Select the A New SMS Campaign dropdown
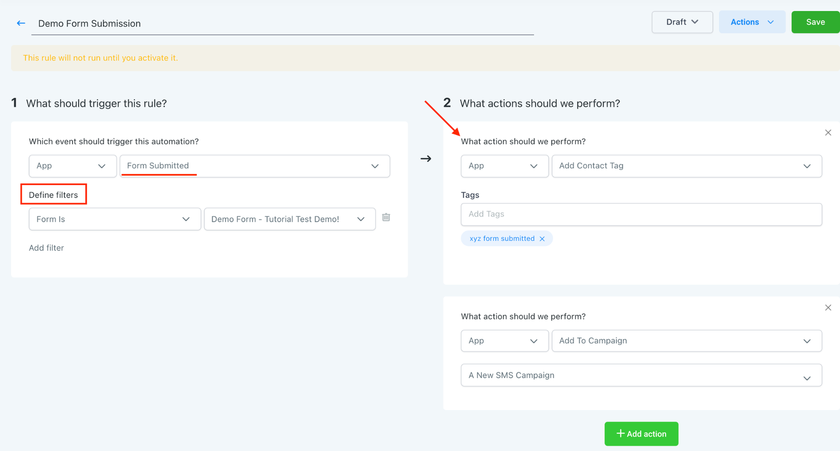Image resolution: width=840 pixels, height=451 pixels. [x=641, y=375]
